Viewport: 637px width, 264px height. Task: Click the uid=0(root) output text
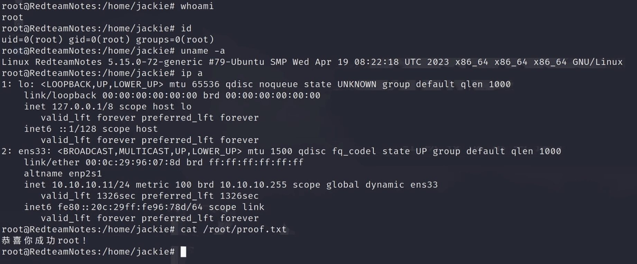tap(32, 40)
